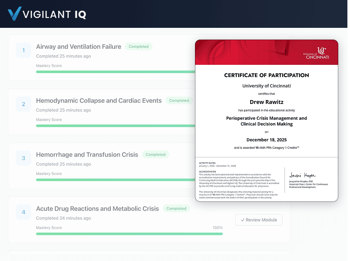Screen dimensions: 350x261
Task: Toggle the Completed badge on Acute Drug Reactions module
Action: (x=176, y=208)
